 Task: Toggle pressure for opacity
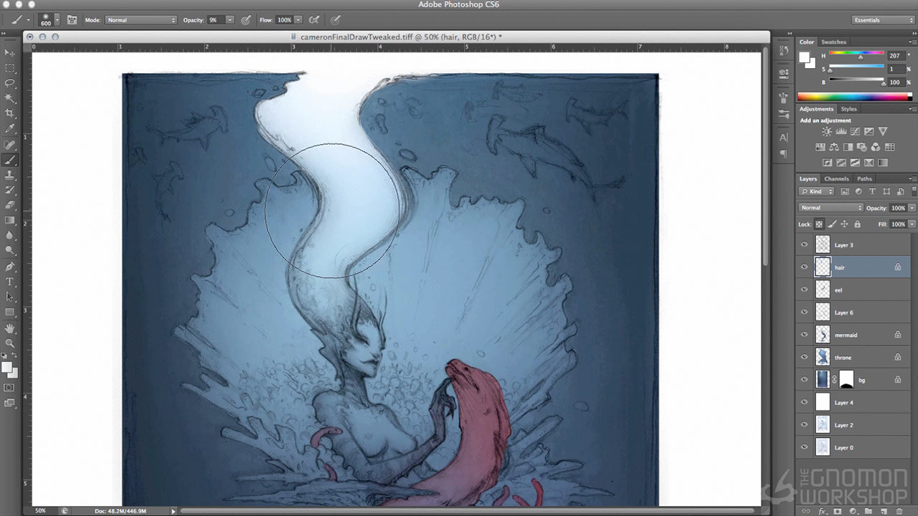pyautogui.click(x=246, y=20)
